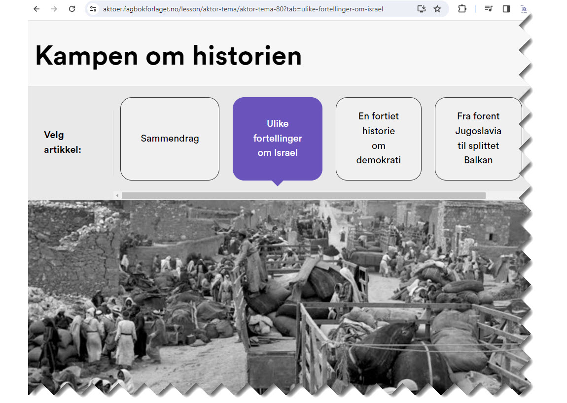Click the black-and-white historical photo

click(276, 296)
